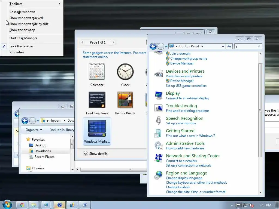Select Libraries in navigation pane
Screen dimensions: 279x209
point(38,168)
